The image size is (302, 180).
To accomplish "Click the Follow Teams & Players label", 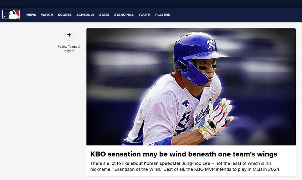I will (69, 49).
